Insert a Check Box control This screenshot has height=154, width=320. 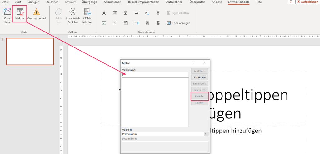click(x=104, y=23)
